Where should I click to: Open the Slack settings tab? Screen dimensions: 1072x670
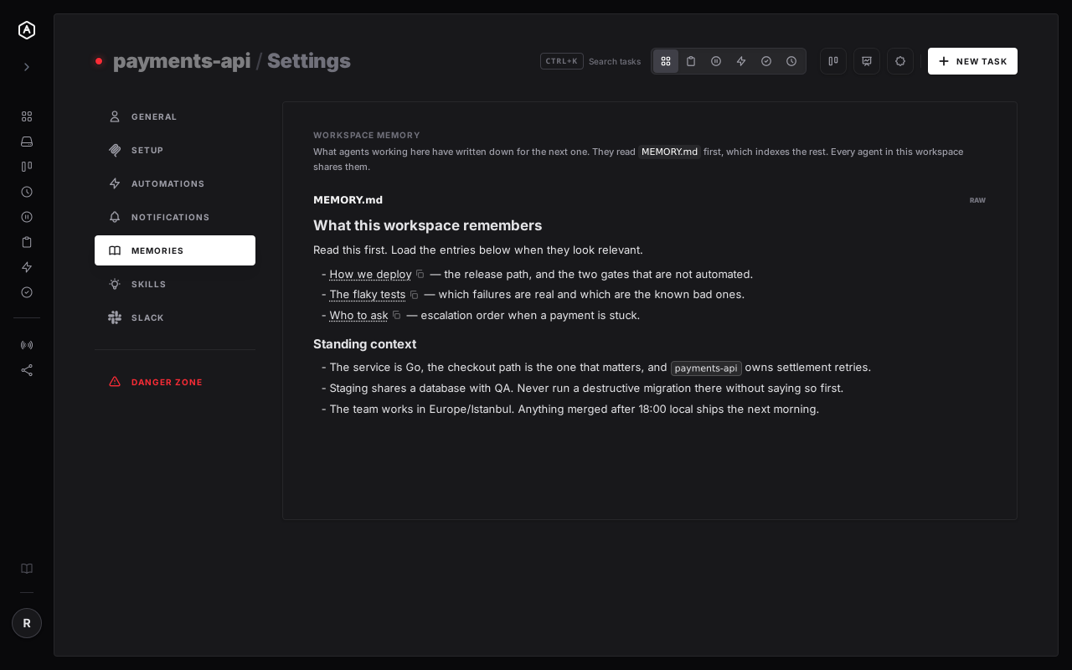point(175,317)
